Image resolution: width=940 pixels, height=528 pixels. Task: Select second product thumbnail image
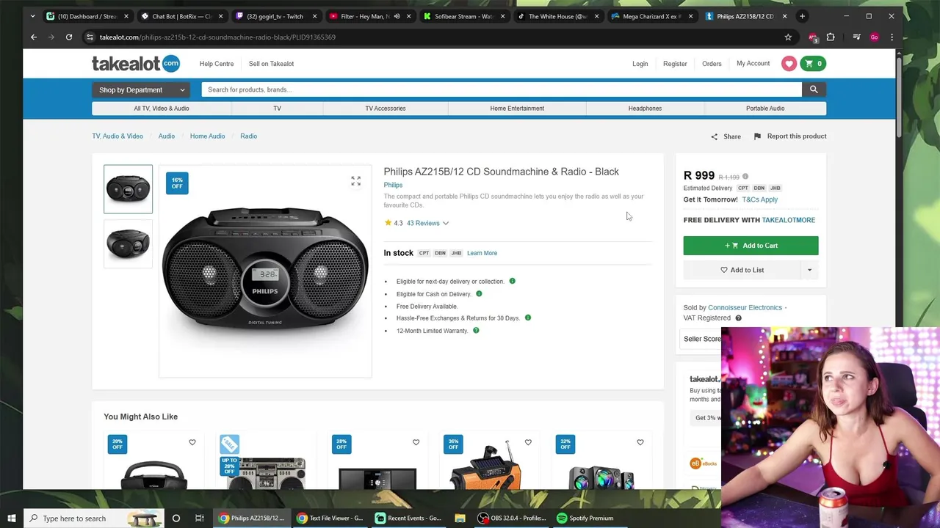(128, 243)
